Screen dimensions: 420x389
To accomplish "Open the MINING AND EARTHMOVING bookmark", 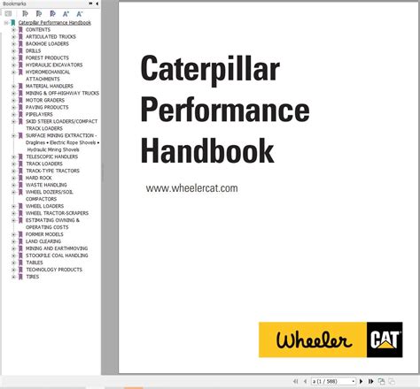I will (57, 248).
